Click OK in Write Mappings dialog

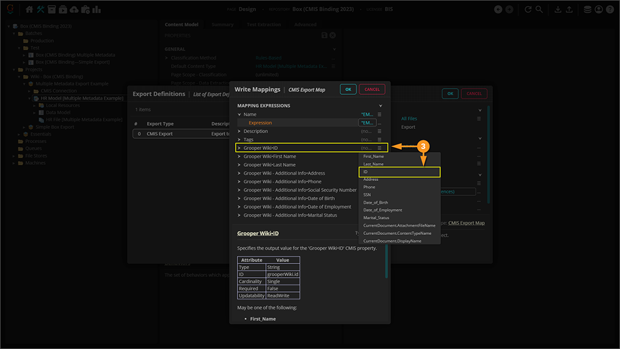coord(348,89)
